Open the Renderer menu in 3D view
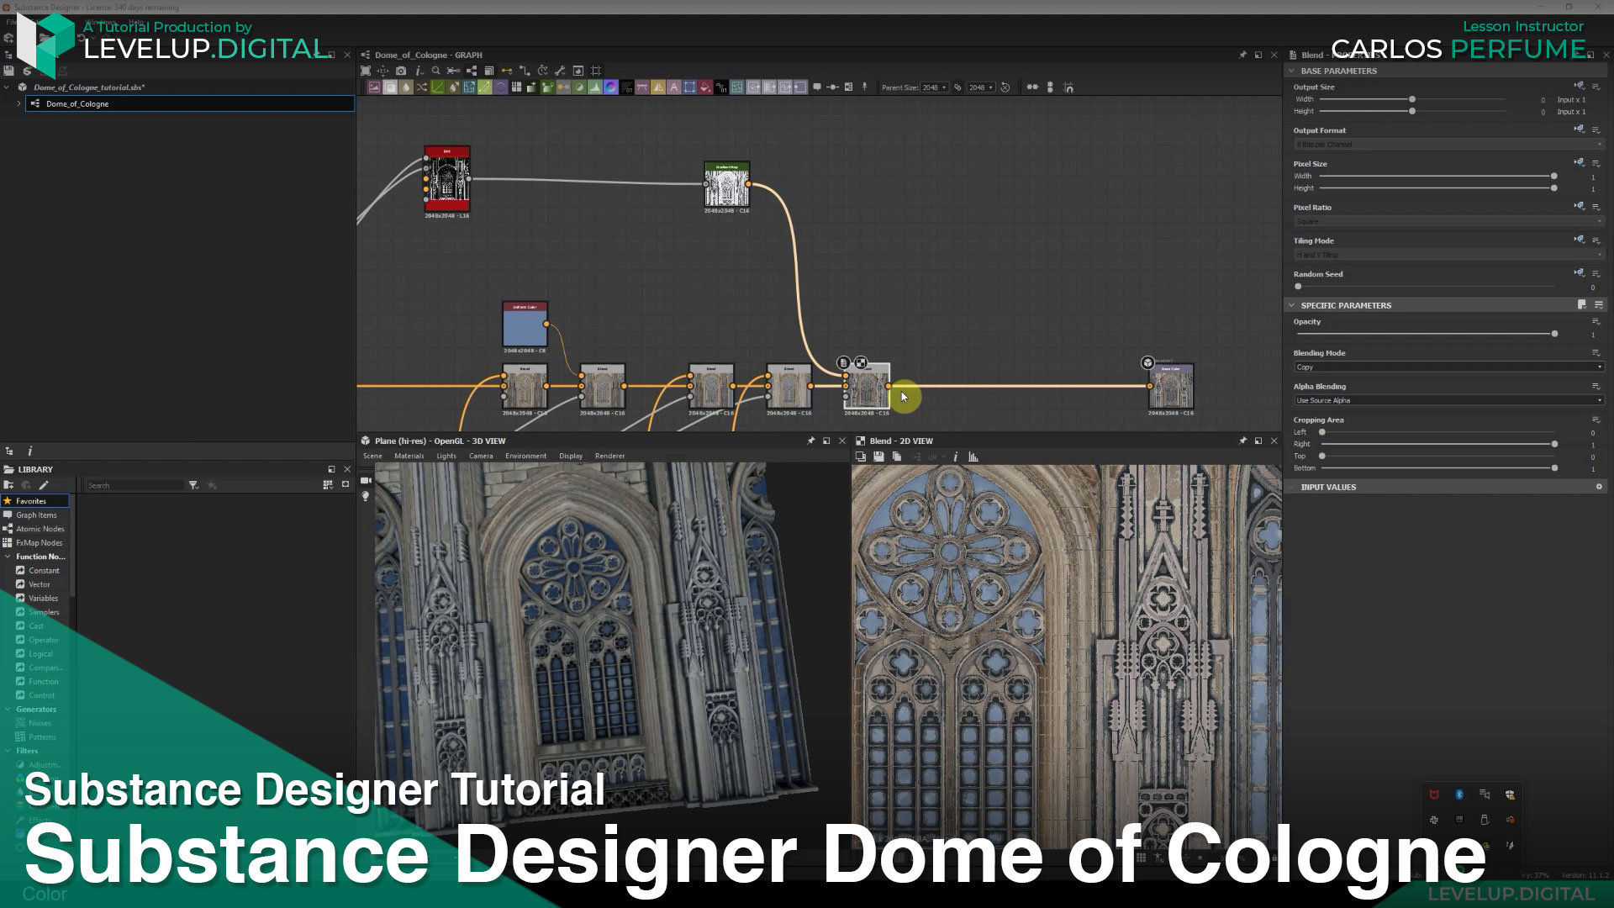Image resolution: width=1614 pixels, height=908 pixels. pos(609,457)
